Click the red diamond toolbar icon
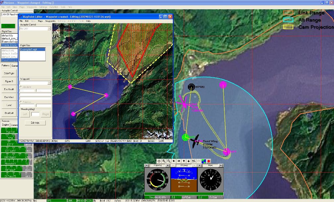The height and width of the screenshot is (202, 334). coord(209,161)
